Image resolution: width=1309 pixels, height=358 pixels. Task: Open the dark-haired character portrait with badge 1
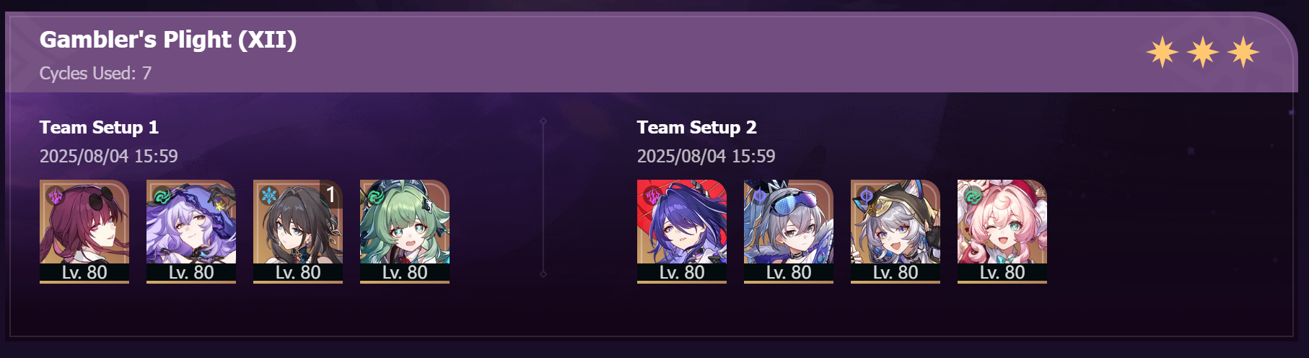click(x=298, y=231)
